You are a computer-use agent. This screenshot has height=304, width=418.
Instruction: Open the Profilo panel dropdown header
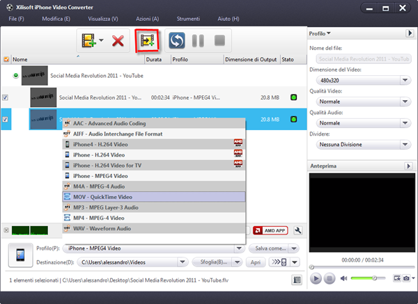tap(320, 33)
